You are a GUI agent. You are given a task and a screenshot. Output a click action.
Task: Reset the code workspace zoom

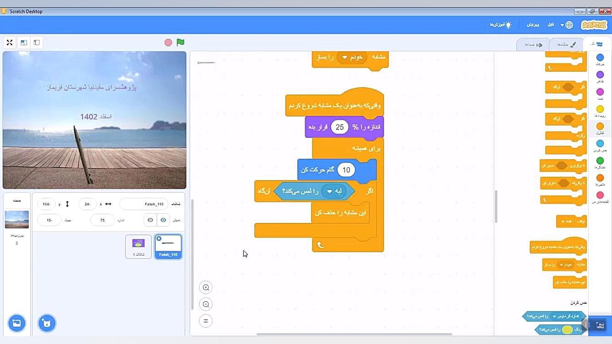pos(206,321)
